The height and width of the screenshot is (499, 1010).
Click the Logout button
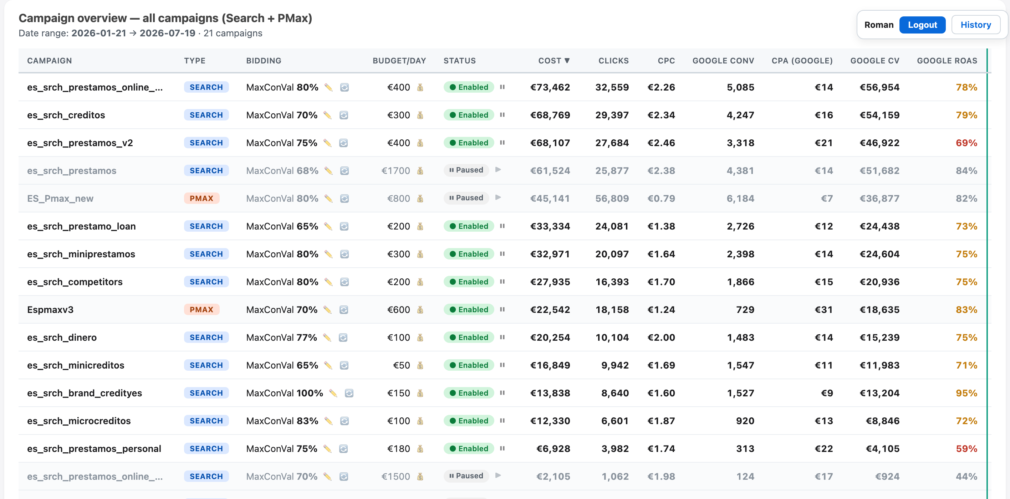click(x=922, y=25)
